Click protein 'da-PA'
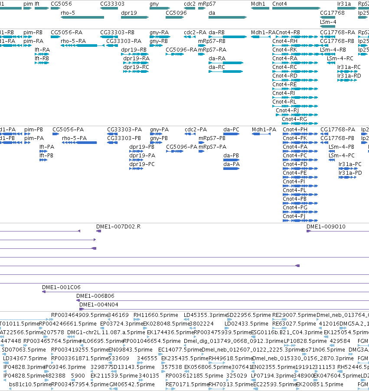 [232, 164]
